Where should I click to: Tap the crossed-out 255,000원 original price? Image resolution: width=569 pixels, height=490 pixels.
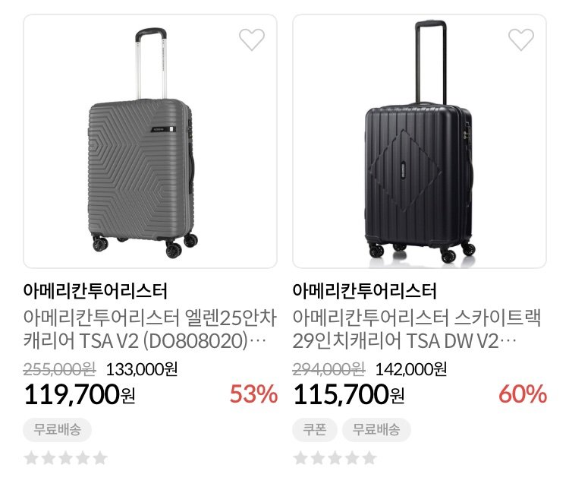(x=59, y=369)
